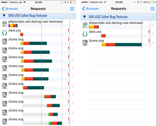The image size is (157, 126).
Task: Tap red timing bar of /test.css, 22:40 screen
Action: [x=22, y=34]
